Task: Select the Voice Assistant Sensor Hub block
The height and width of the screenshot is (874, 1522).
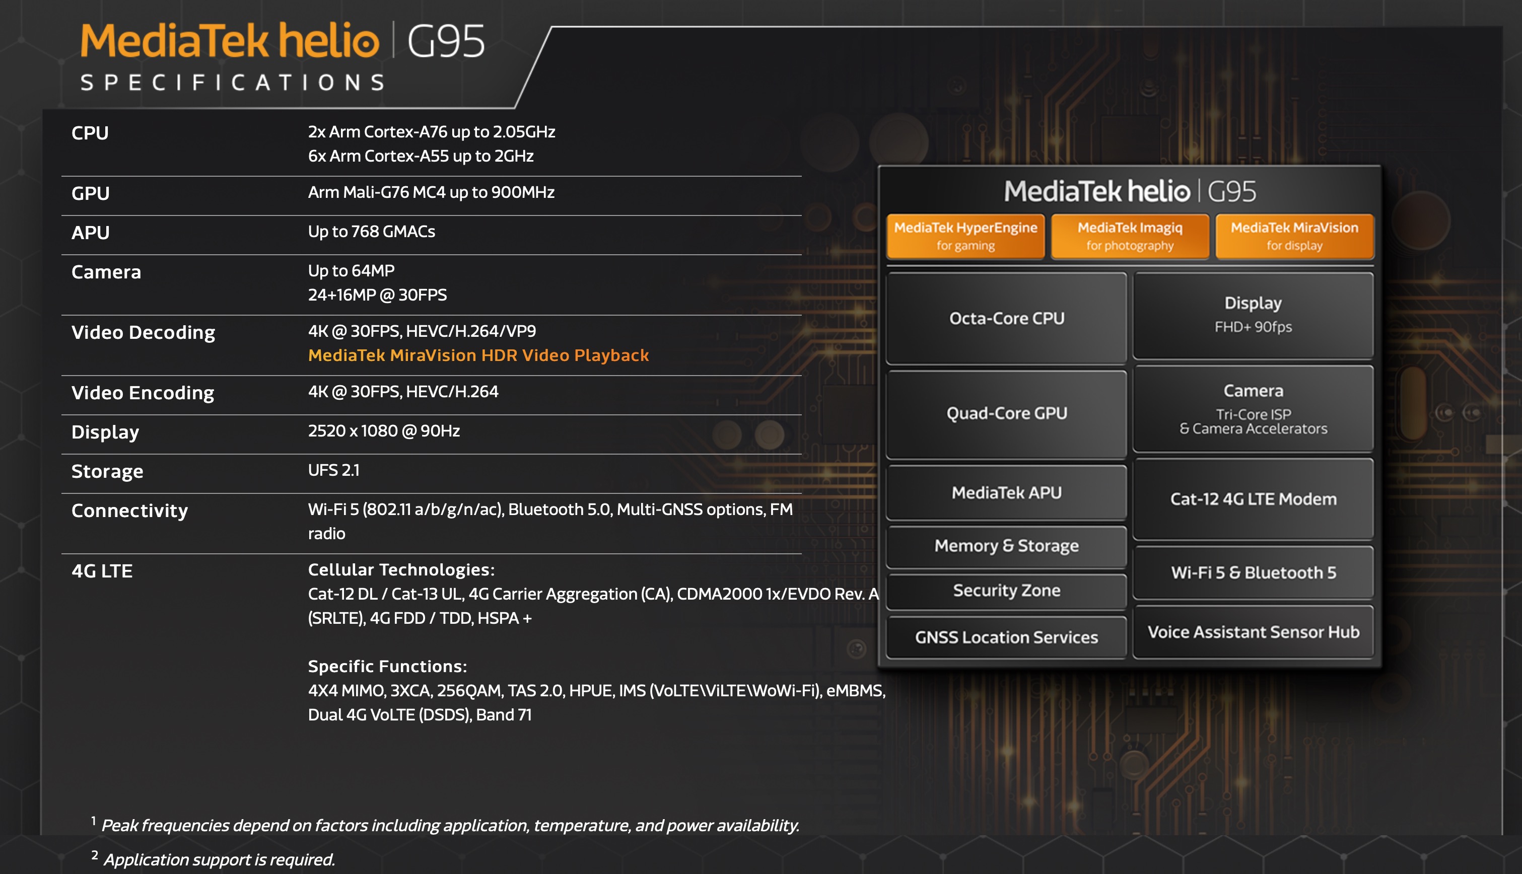Action: tap(1254, 632)
